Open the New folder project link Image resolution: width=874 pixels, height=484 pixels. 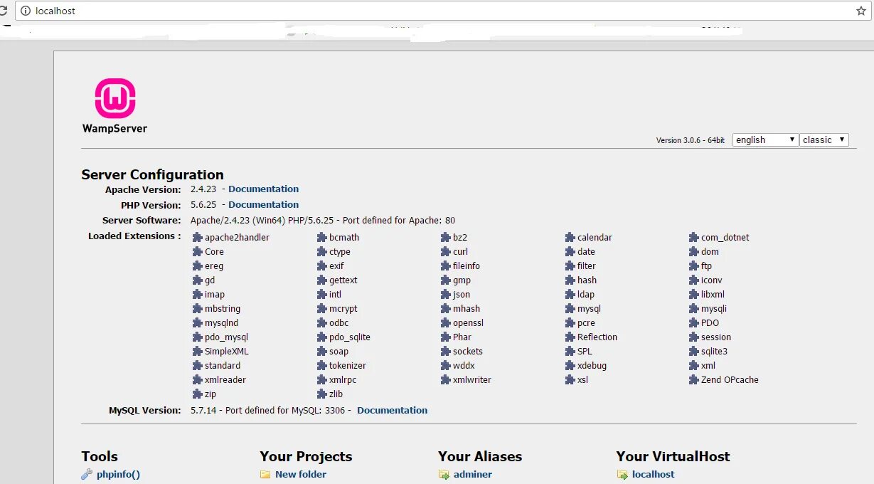(x=301, y=475)
